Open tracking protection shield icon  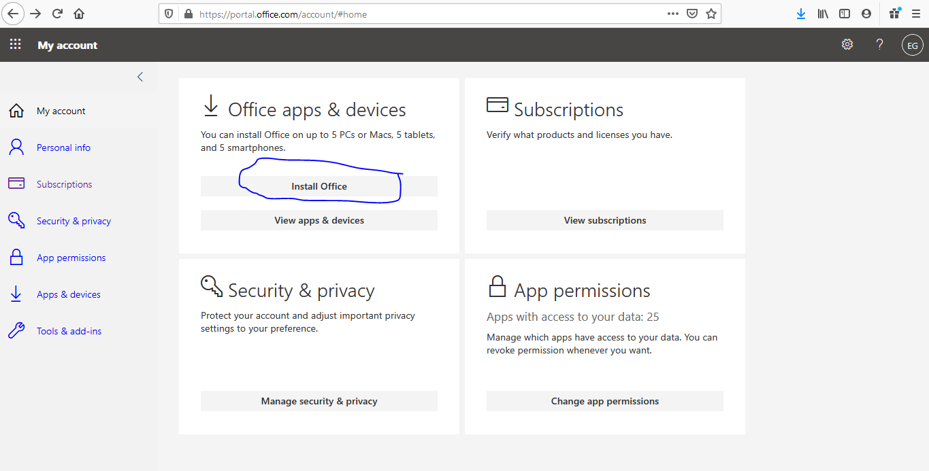click(169, 14)
